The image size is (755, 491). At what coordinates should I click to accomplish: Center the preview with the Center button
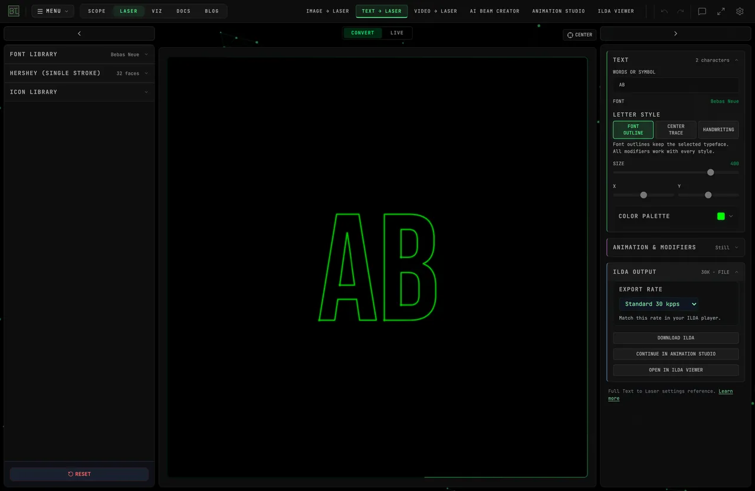(580, 35)
